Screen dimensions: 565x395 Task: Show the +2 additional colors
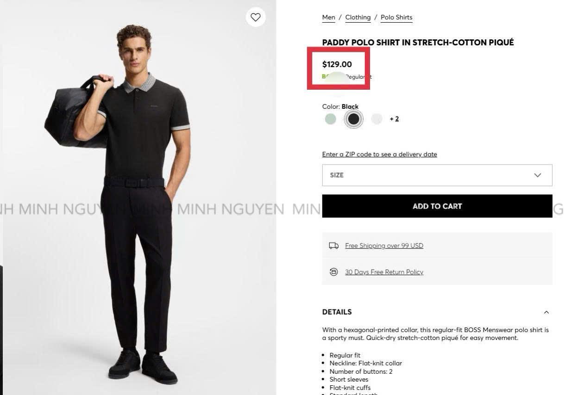(394, 119)
